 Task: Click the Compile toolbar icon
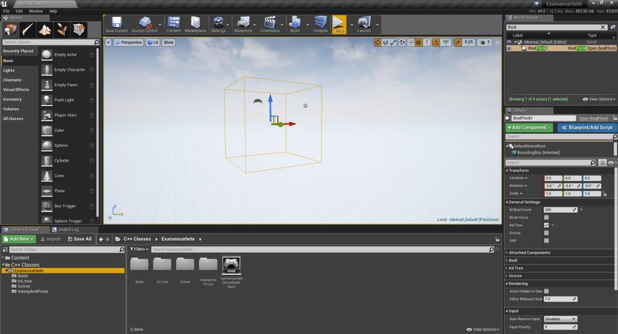(x=320, y=25)
